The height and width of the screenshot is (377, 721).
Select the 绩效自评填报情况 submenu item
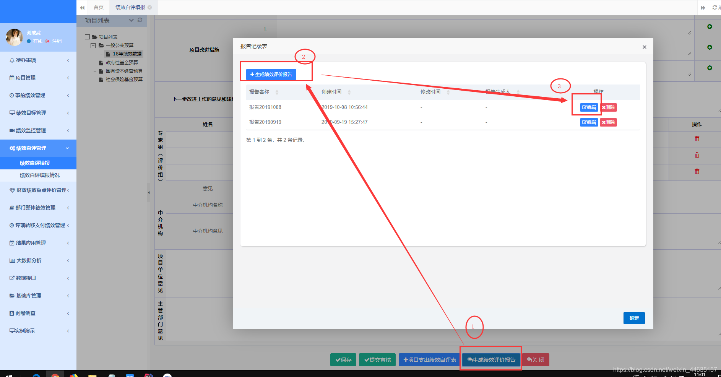[x=38, y=175]
